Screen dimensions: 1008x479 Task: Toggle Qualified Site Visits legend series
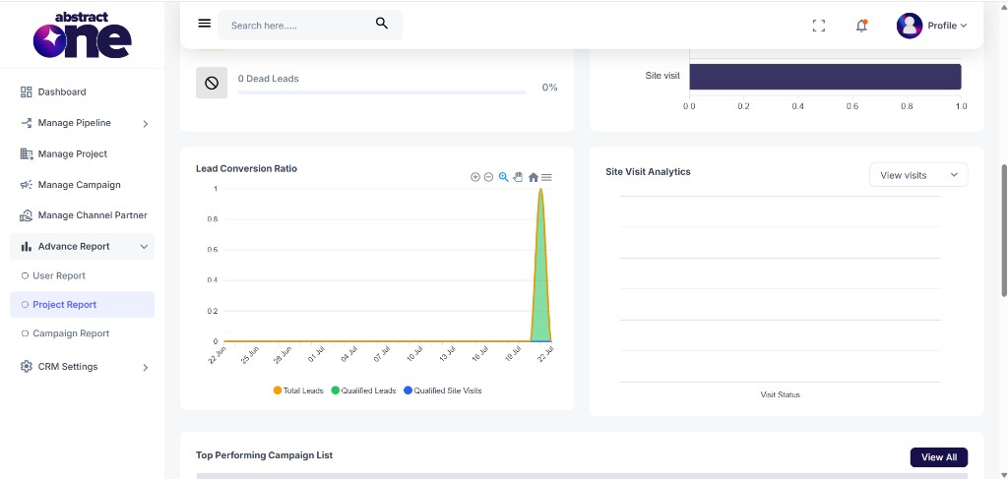pyautogui.click(x=442, y=390)
